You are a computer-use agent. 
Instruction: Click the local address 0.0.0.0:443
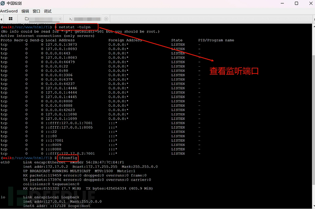(58, 53)
